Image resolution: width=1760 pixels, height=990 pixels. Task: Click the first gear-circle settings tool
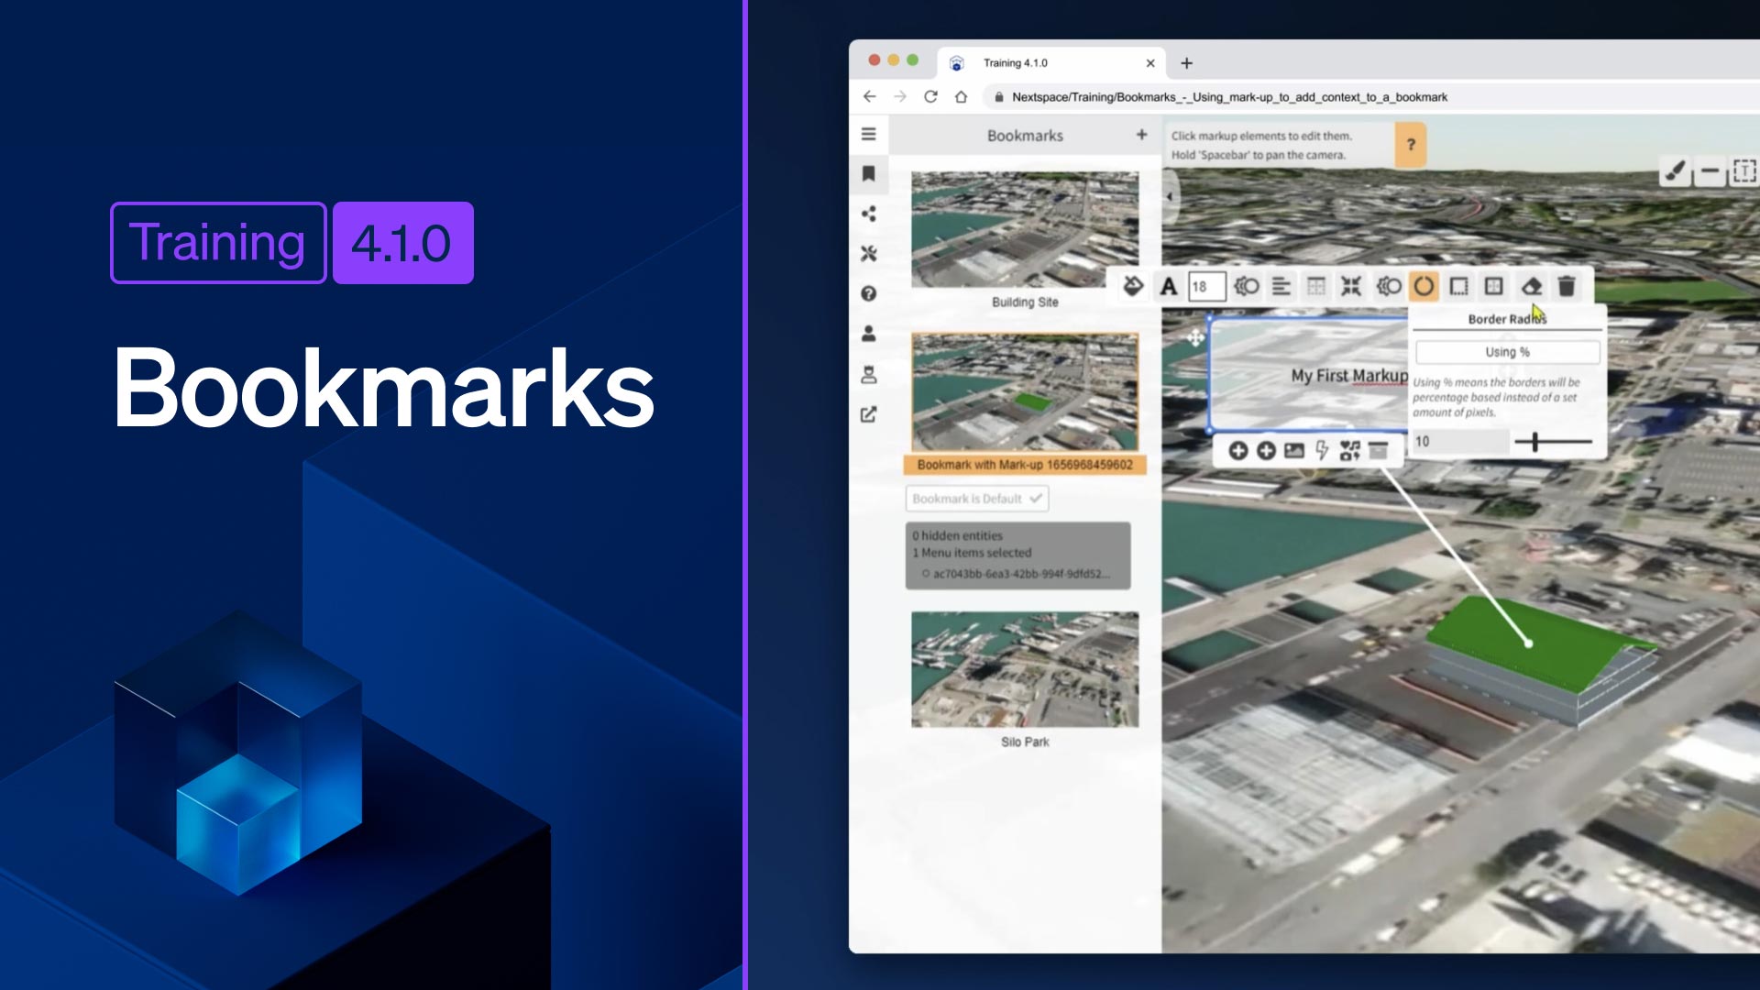(x=1246, y=287)
